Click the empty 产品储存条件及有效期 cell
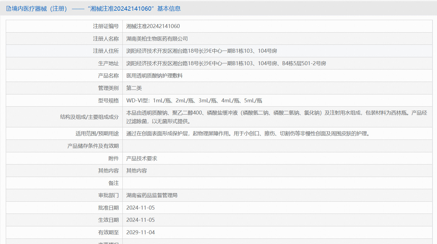The image size is (437, 244). [213, 146]
